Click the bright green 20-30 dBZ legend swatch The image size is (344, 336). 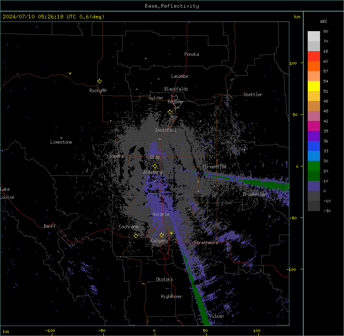pyautogui.click(x=314, y=166)
